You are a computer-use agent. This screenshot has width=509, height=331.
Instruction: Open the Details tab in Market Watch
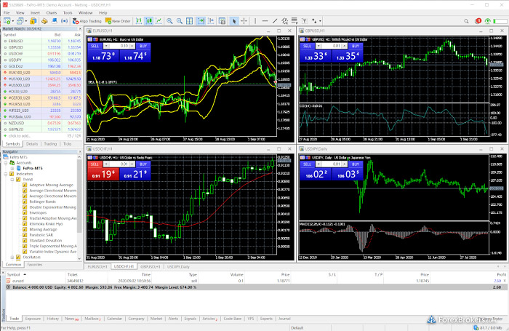point(32,144)
